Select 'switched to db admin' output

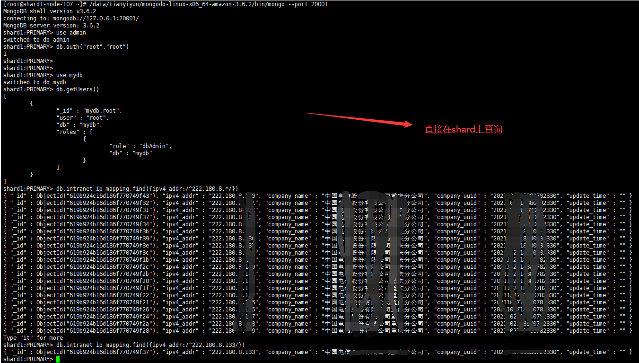[36, 40]
